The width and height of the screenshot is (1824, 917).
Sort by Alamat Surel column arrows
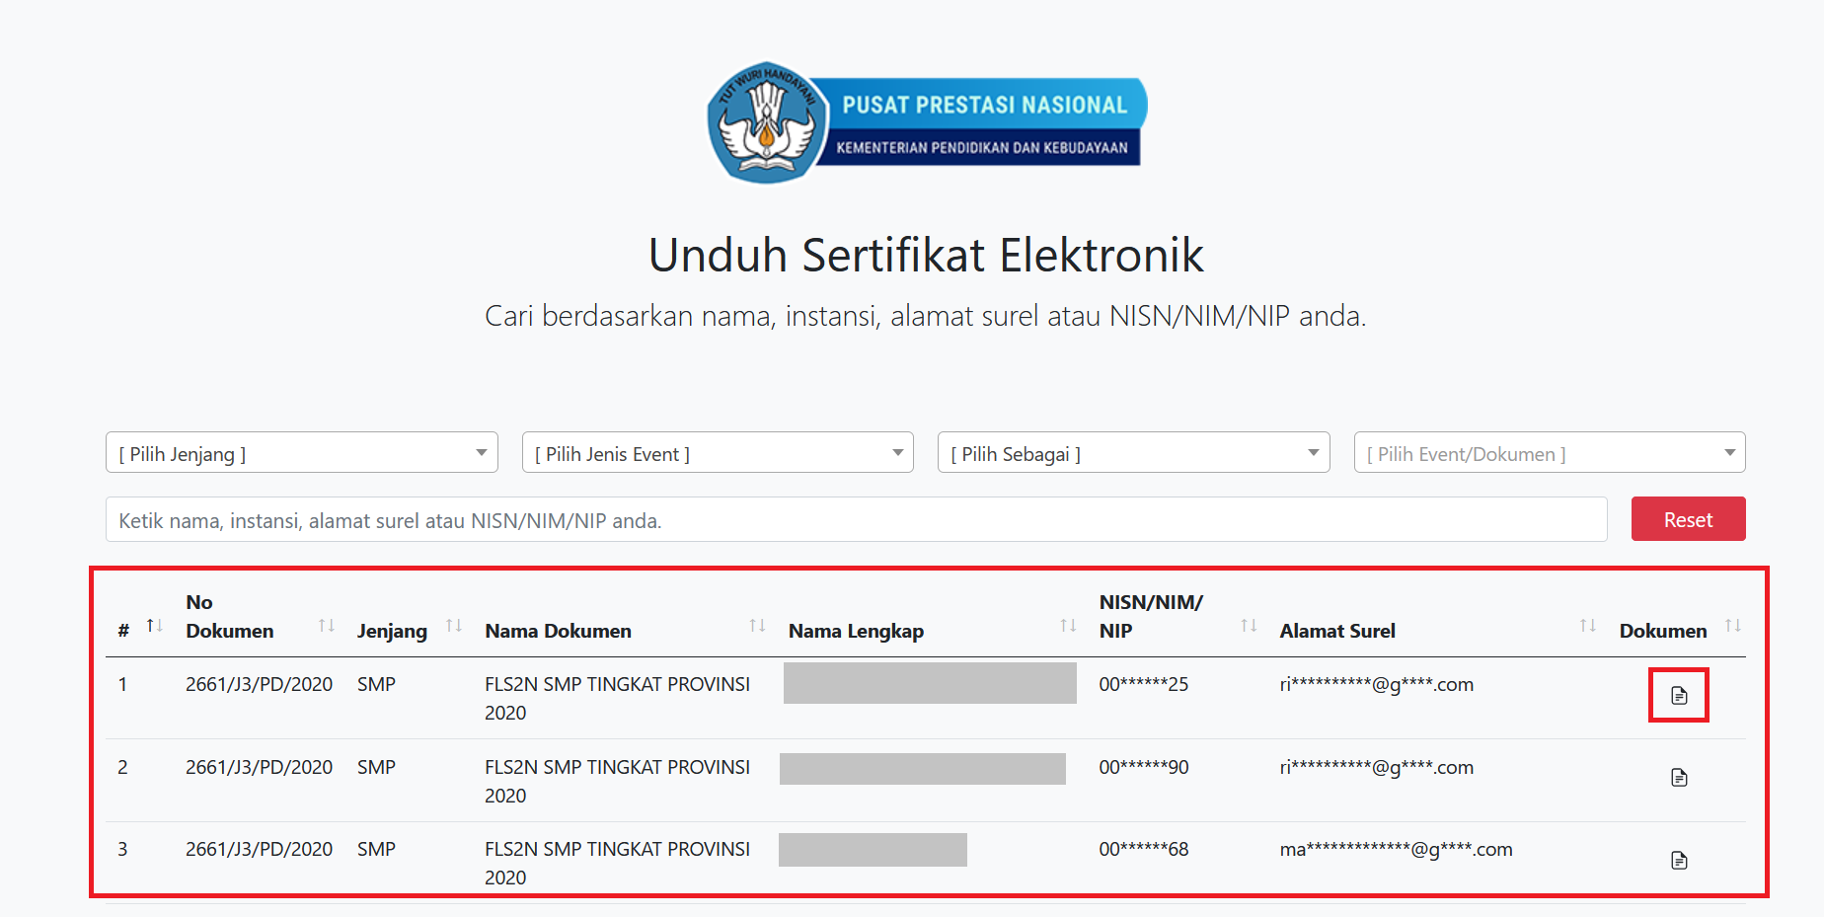tap(1587, 626)
